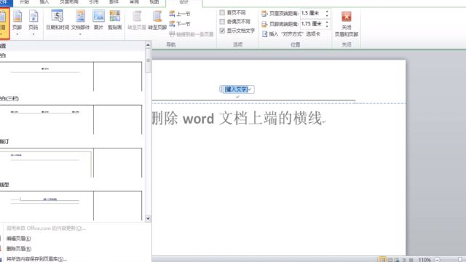Viewport: 466px width, 262px height.
Task: Switch to the 页面布局 (Page Layout) tab
Action: (69, 2)
